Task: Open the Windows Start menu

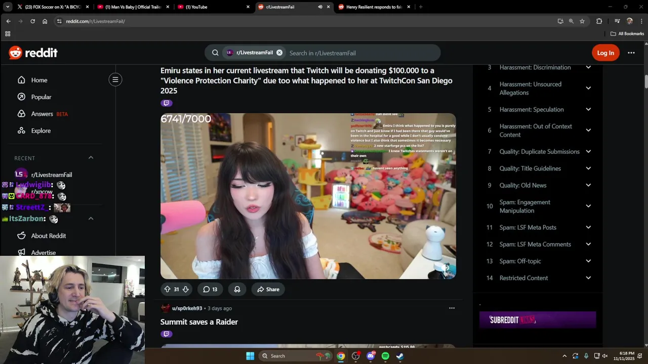Action: tap(250, 356)
